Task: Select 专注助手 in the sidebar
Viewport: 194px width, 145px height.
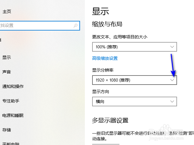Action: 11,101
